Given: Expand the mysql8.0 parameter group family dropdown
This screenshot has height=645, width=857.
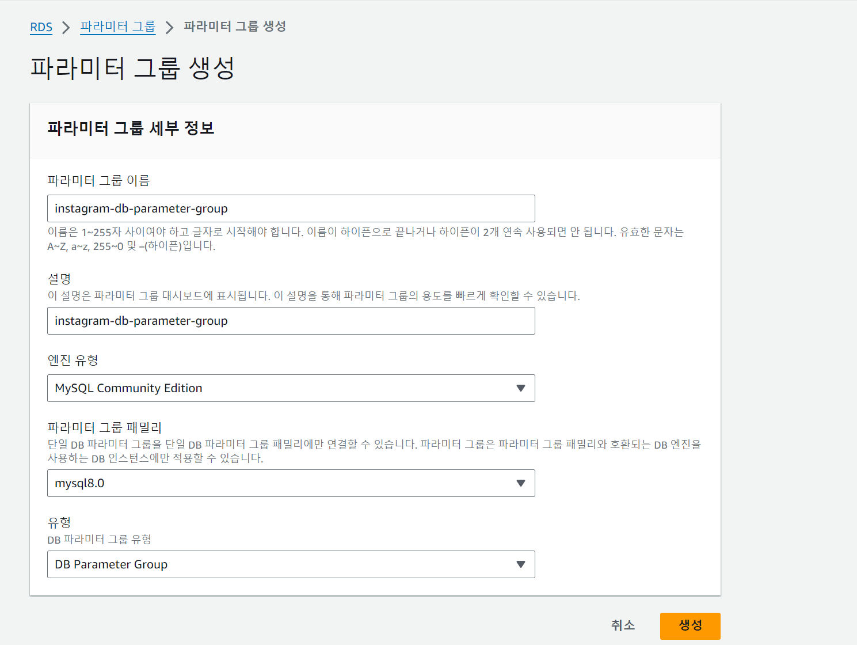Looking at the screenshot, I should [291, 483].
